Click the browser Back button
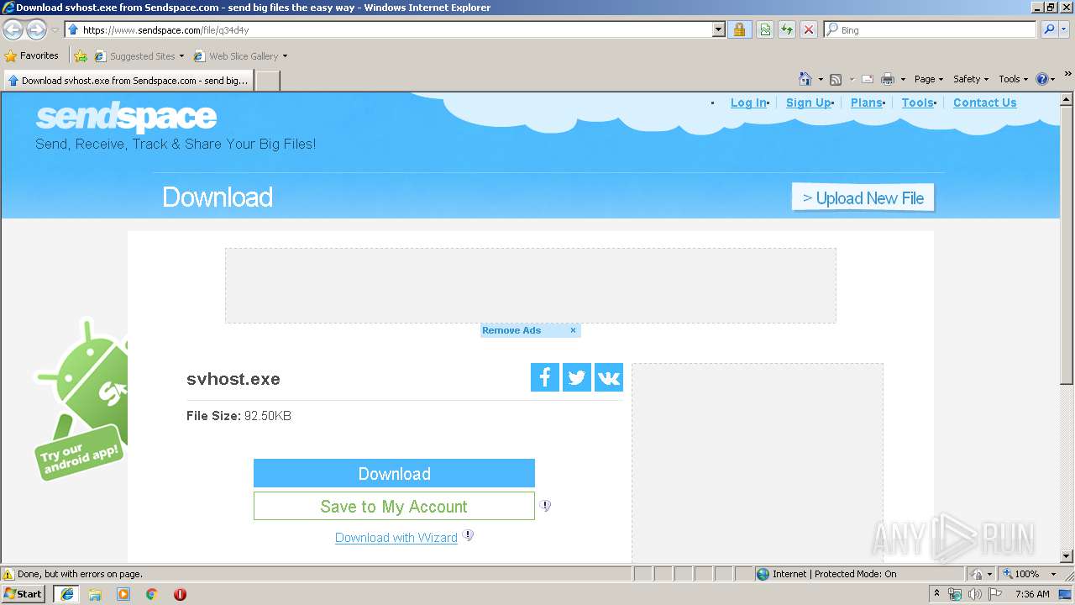The height and width of the screenshot is (605, 1075). click(x=13, y=30)
